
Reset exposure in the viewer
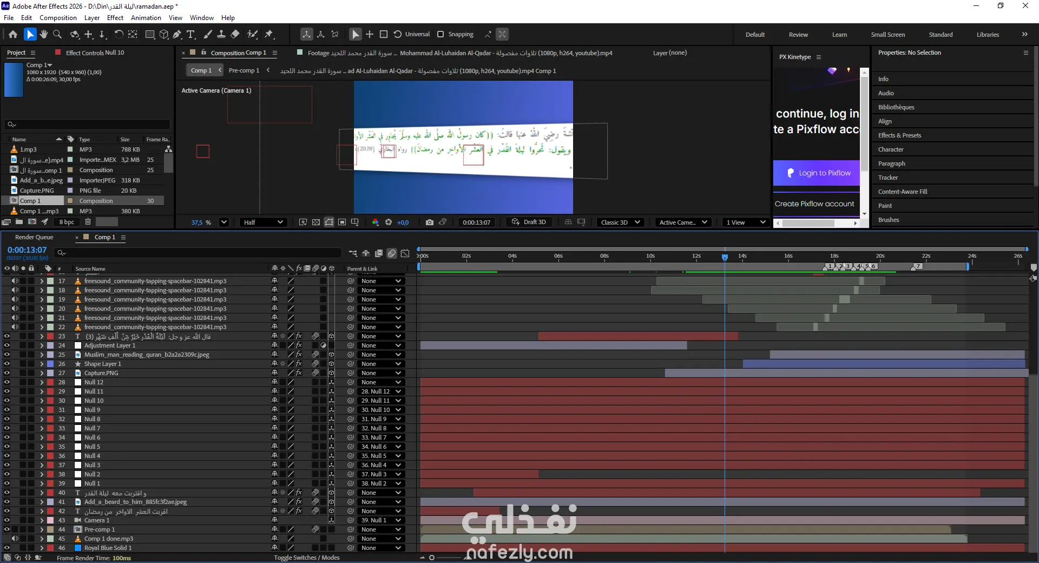[x=389, y=222]
